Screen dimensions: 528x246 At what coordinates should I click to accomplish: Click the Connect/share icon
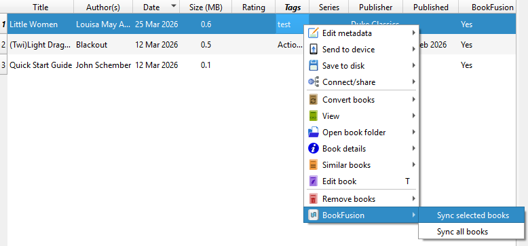(x=313, y=82)
